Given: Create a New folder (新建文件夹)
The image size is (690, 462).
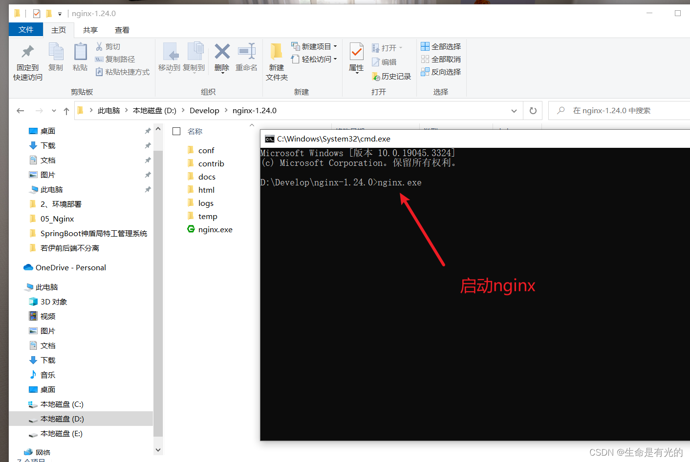Looking at the screenshot, I should click(277, 62).
